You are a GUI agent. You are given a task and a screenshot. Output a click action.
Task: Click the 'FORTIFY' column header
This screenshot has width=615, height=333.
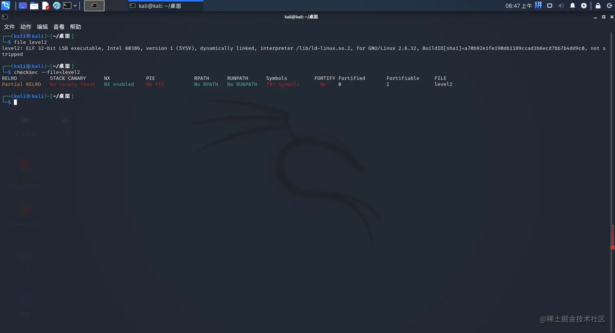tap(325, 78)
